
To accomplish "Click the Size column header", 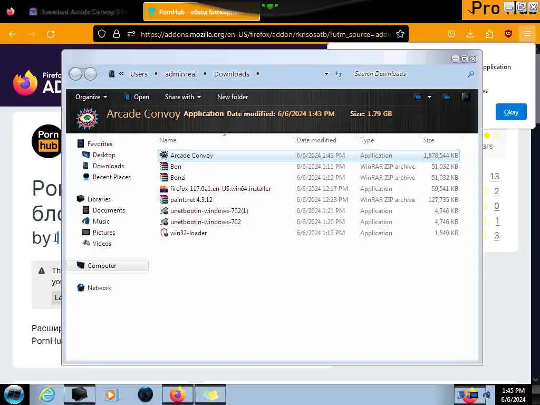I will click(x=429, y=140).
